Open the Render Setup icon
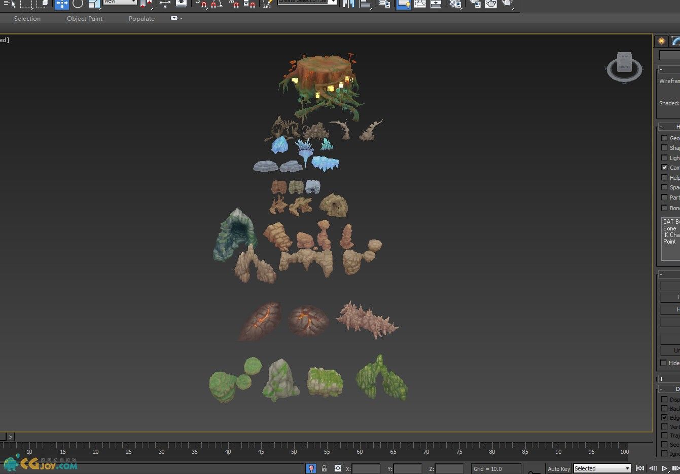Screen dimensions: 680x474 point(475,4)
